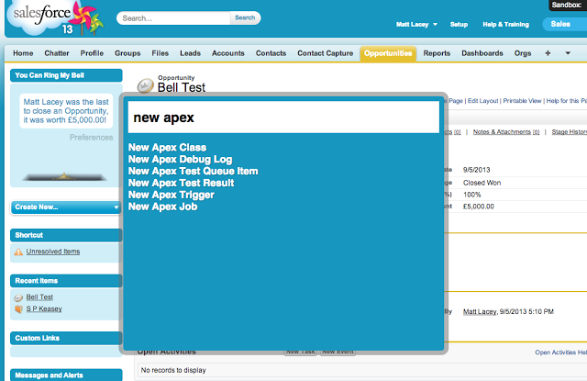The image size is (587, 381).
Task: Click the Opportunity icon beside Bell Test title
Action: point(145,86)
